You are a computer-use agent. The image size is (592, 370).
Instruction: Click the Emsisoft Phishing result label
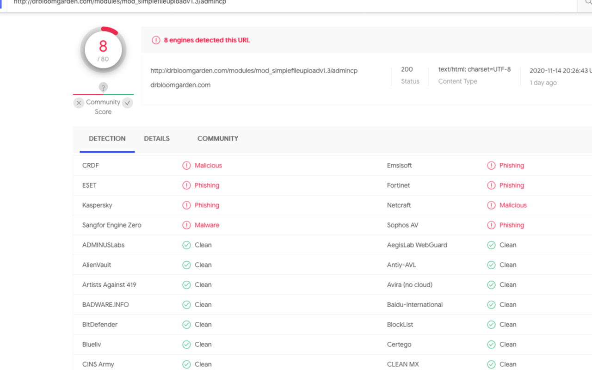coord(512,166)
